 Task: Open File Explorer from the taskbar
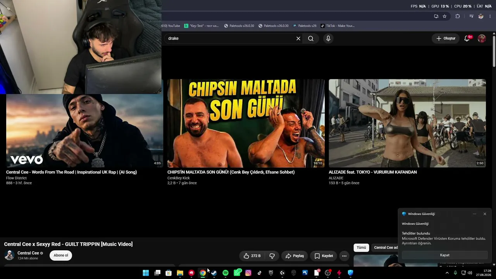180,273
